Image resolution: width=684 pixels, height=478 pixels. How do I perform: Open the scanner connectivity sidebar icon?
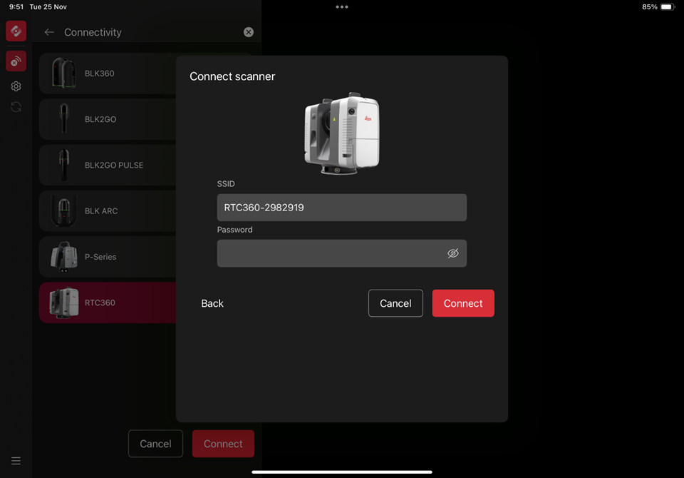(x=16, y=61)
